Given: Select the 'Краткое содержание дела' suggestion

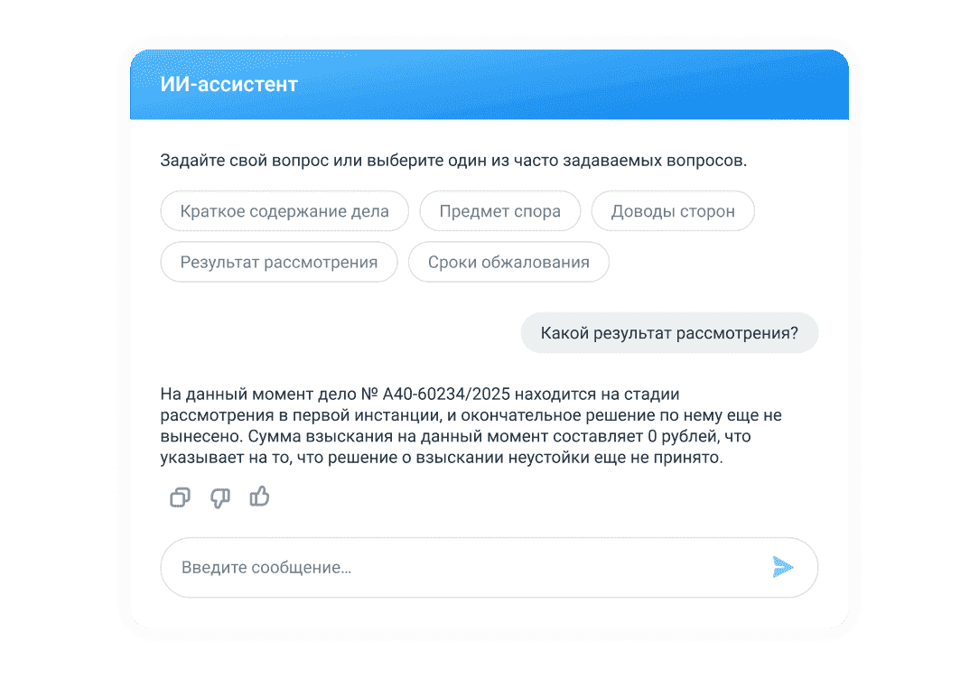Looking at the screenshot, I should (x=284, y=211).
